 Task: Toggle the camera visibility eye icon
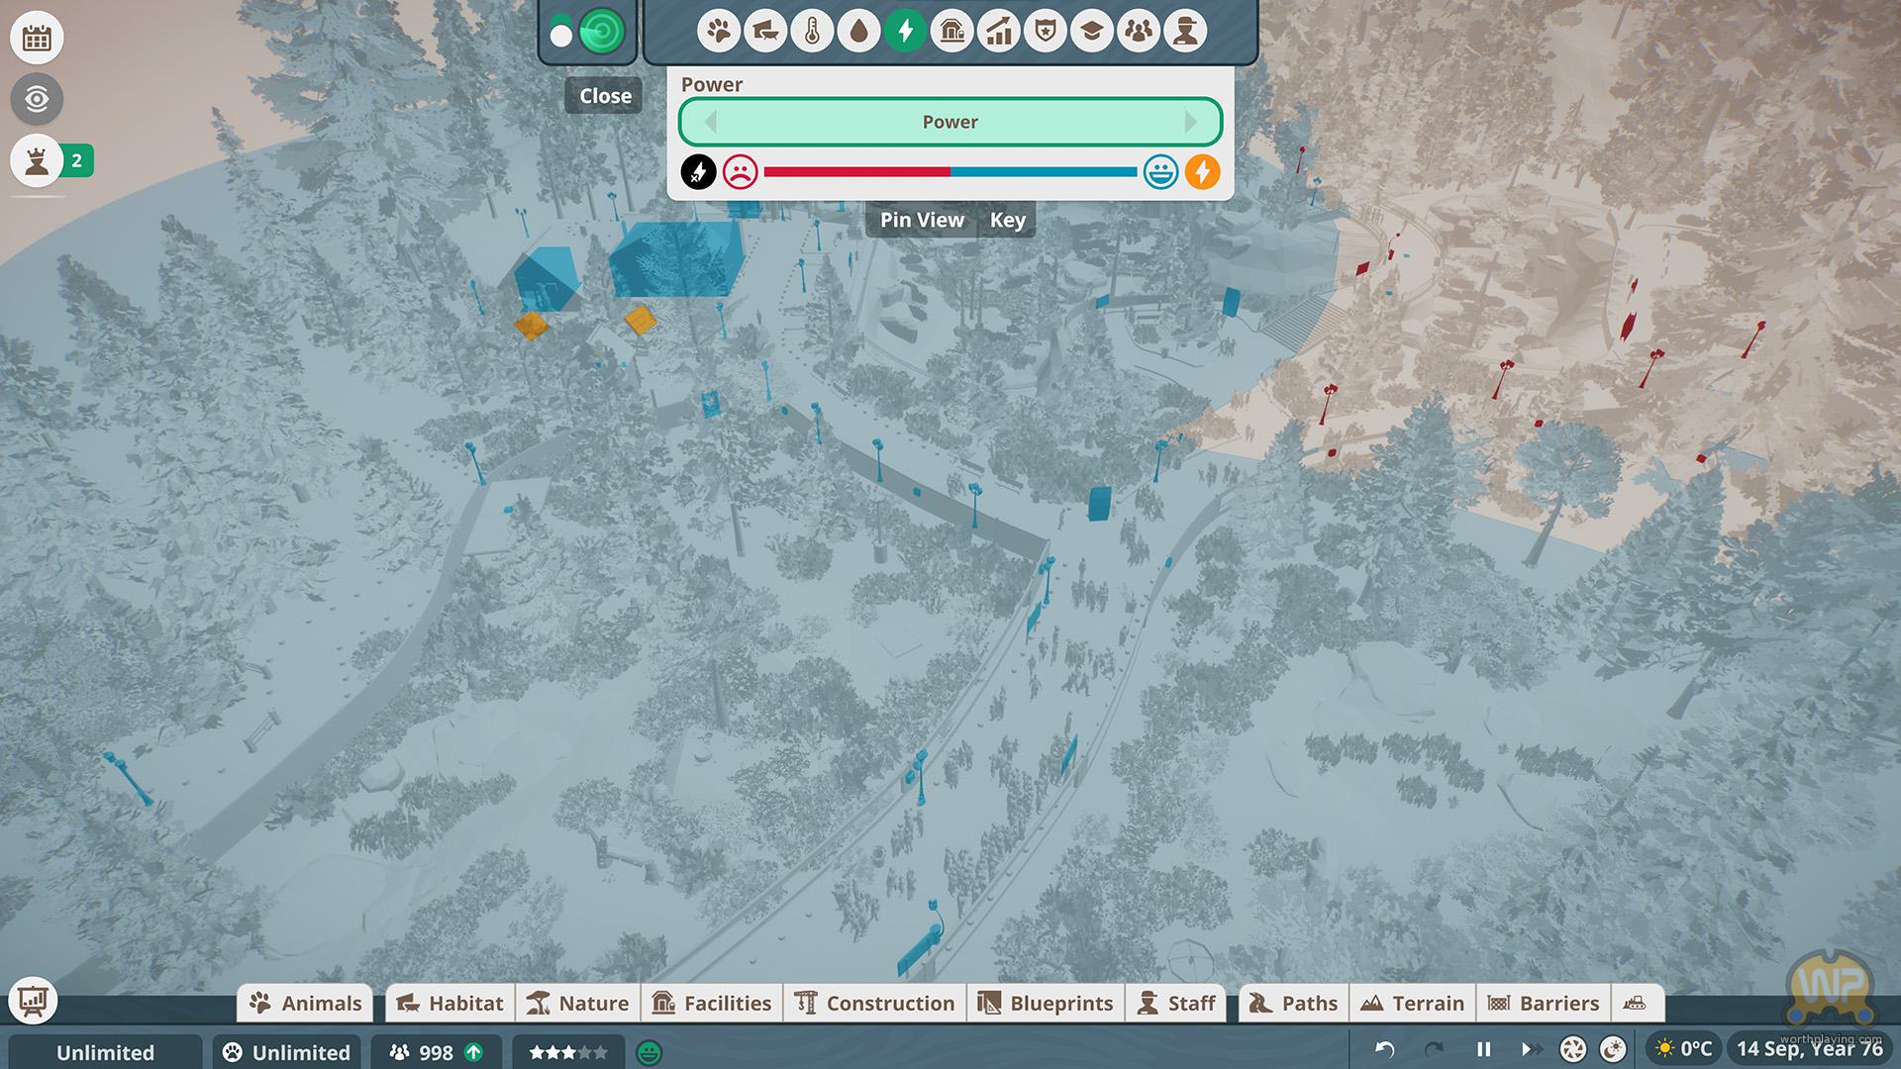coord(37,99)
